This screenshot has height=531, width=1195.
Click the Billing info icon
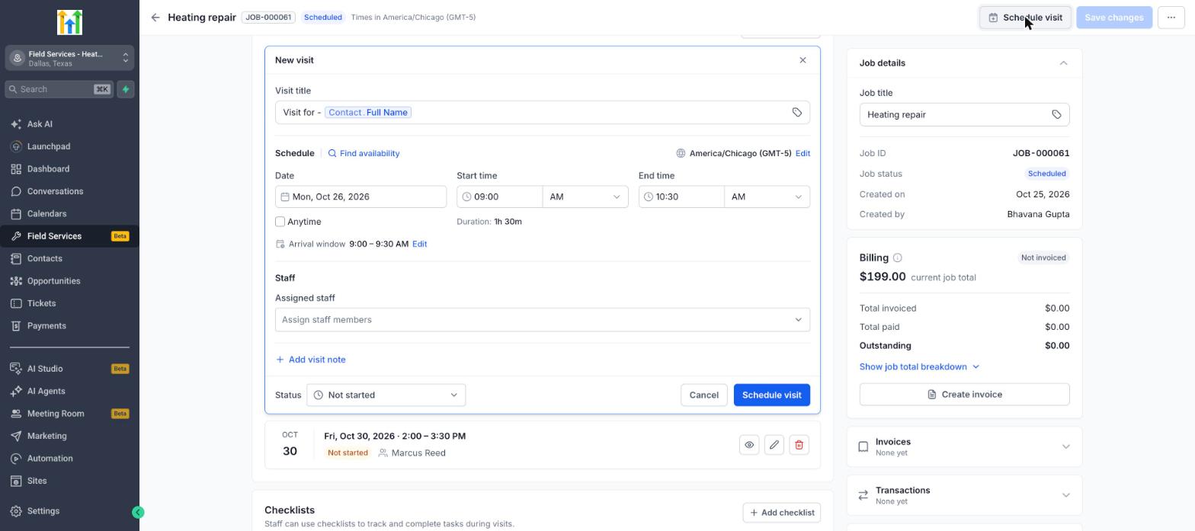click(897, 258)
